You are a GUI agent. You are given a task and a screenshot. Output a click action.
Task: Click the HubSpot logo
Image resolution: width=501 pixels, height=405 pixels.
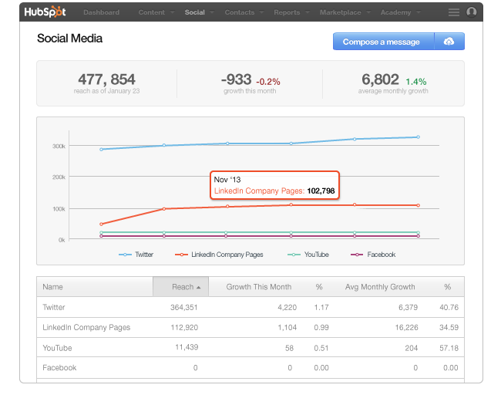click(45, 12)
